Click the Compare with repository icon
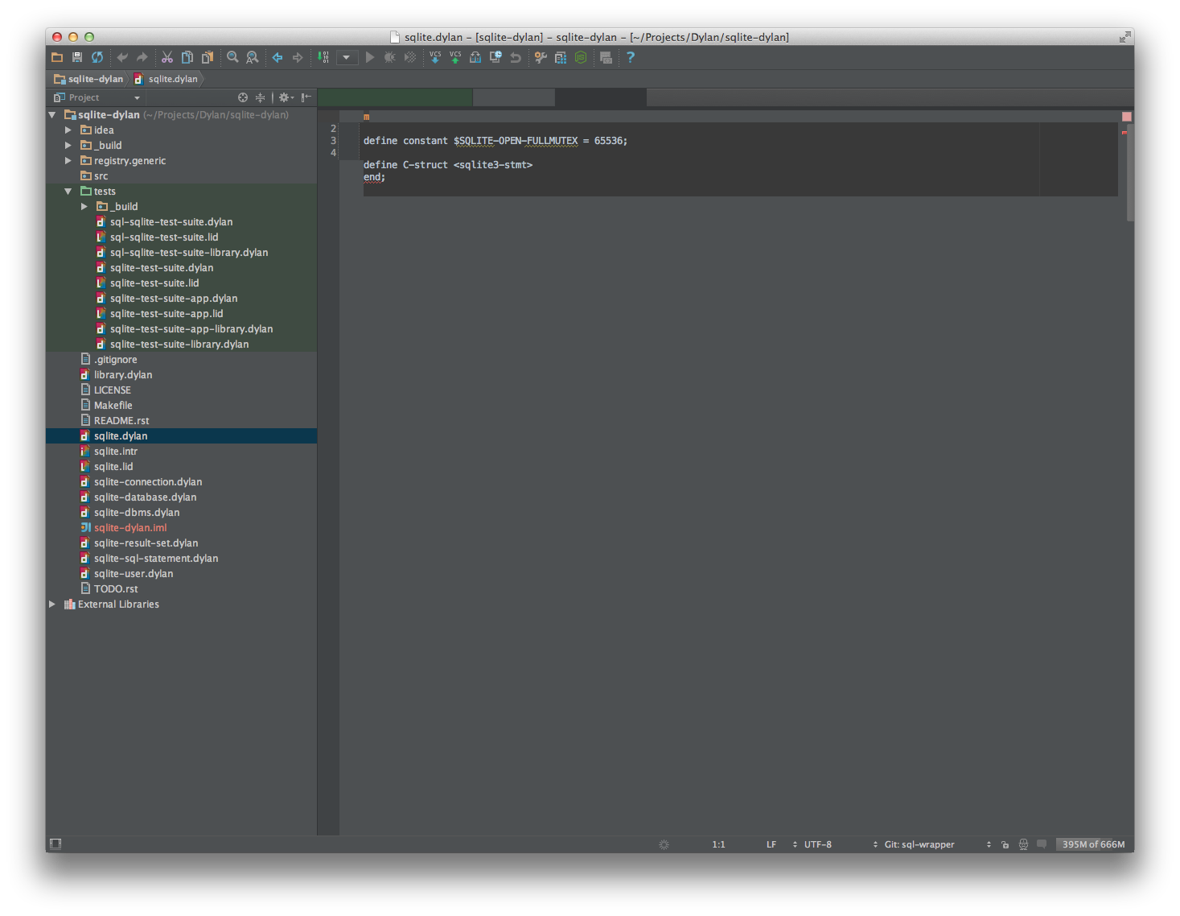Viewport: 1180px width, 916px height. point(475,57)
